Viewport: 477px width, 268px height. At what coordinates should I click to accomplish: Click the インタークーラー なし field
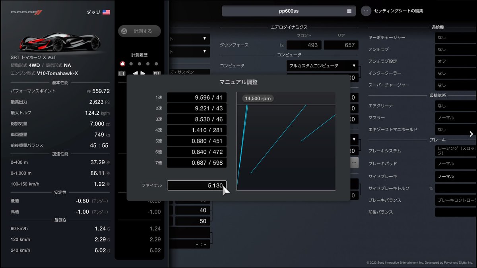456,73
